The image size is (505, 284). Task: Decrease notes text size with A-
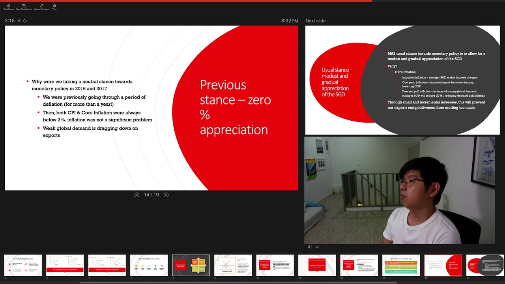point(317,247)
